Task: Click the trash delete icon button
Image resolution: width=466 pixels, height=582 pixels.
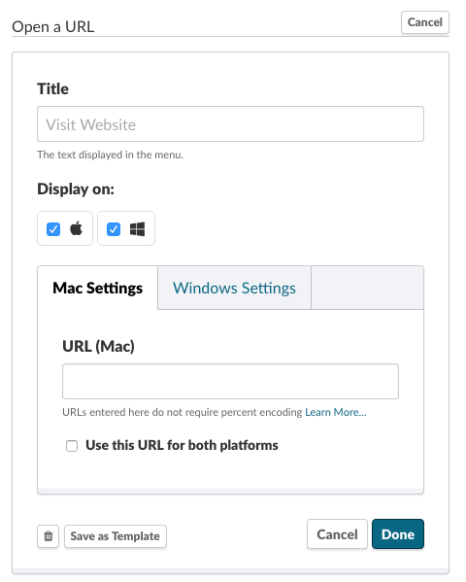Action: point(48,536)
